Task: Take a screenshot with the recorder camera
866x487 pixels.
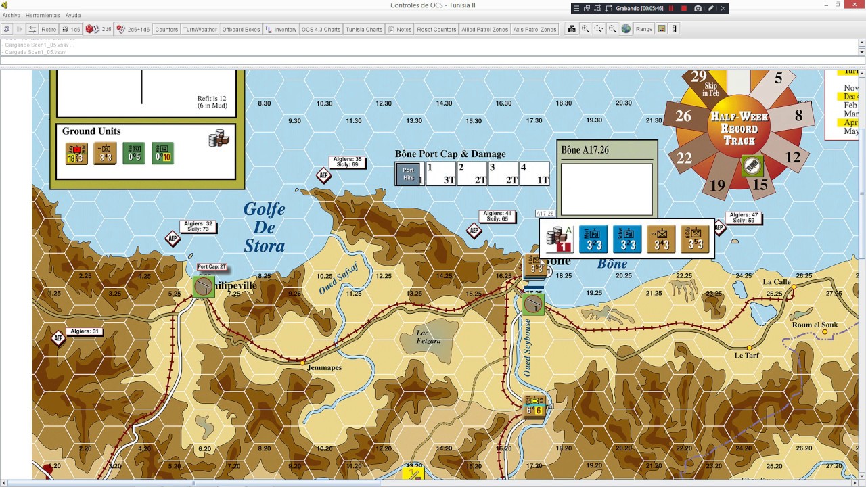Action: point(698,8)
